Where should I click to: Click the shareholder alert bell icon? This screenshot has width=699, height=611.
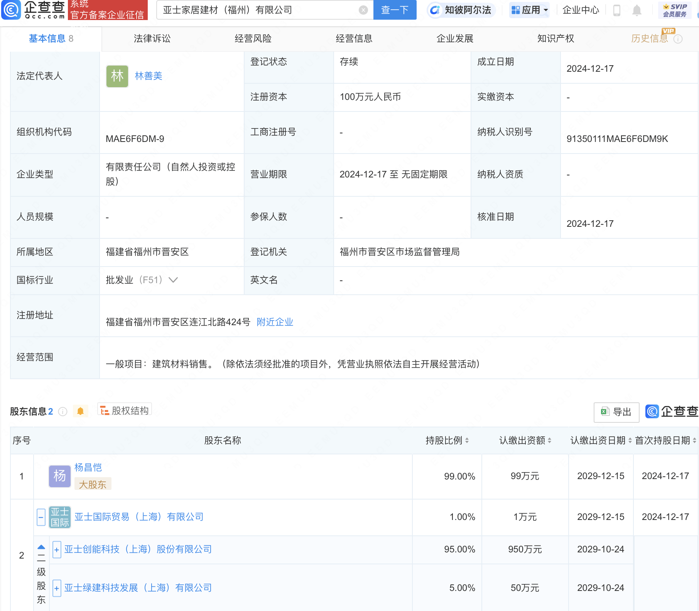point(80,411)
